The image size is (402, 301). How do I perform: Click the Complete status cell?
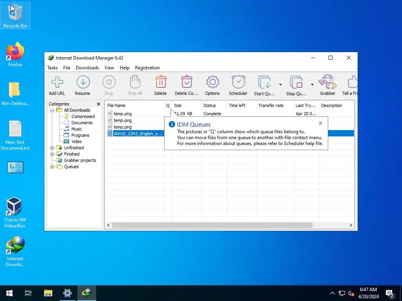(212, 114)
